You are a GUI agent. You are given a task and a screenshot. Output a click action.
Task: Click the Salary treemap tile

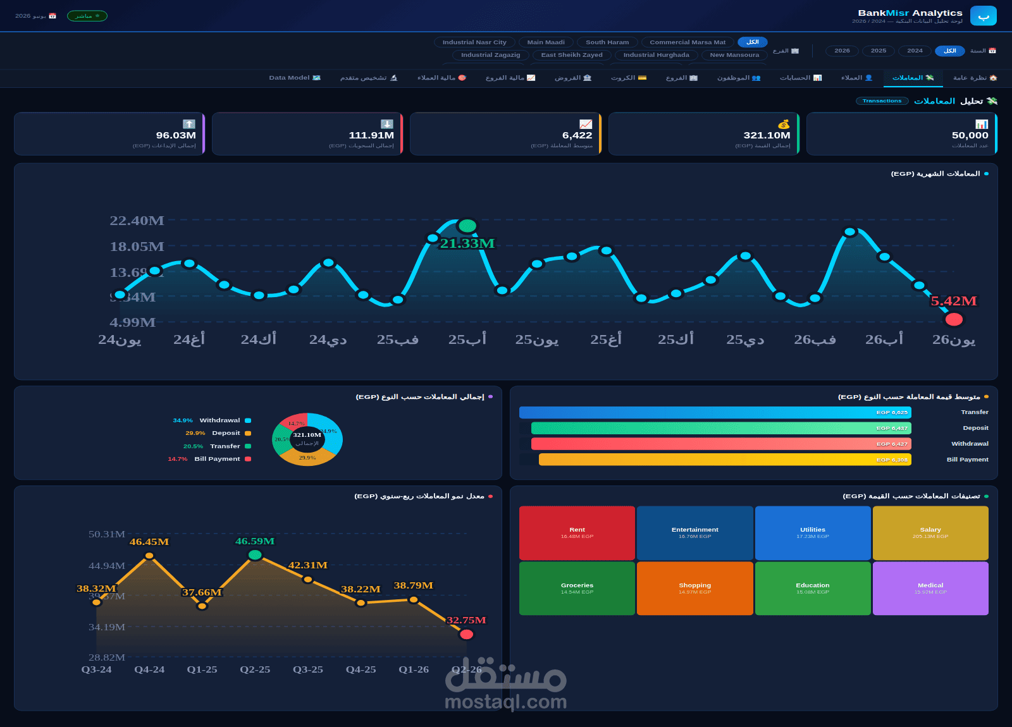(x=930, y=533)
